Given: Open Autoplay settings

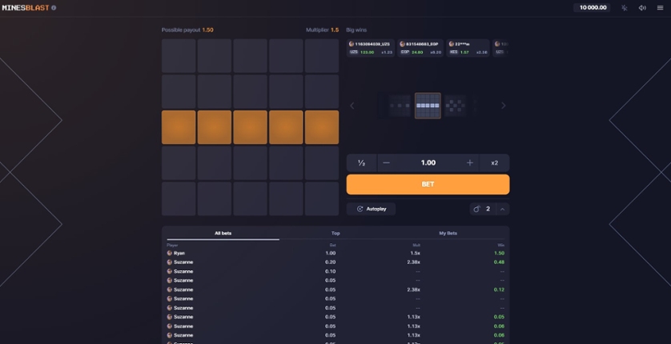Looking at the screenshot, I should [372, 209].
